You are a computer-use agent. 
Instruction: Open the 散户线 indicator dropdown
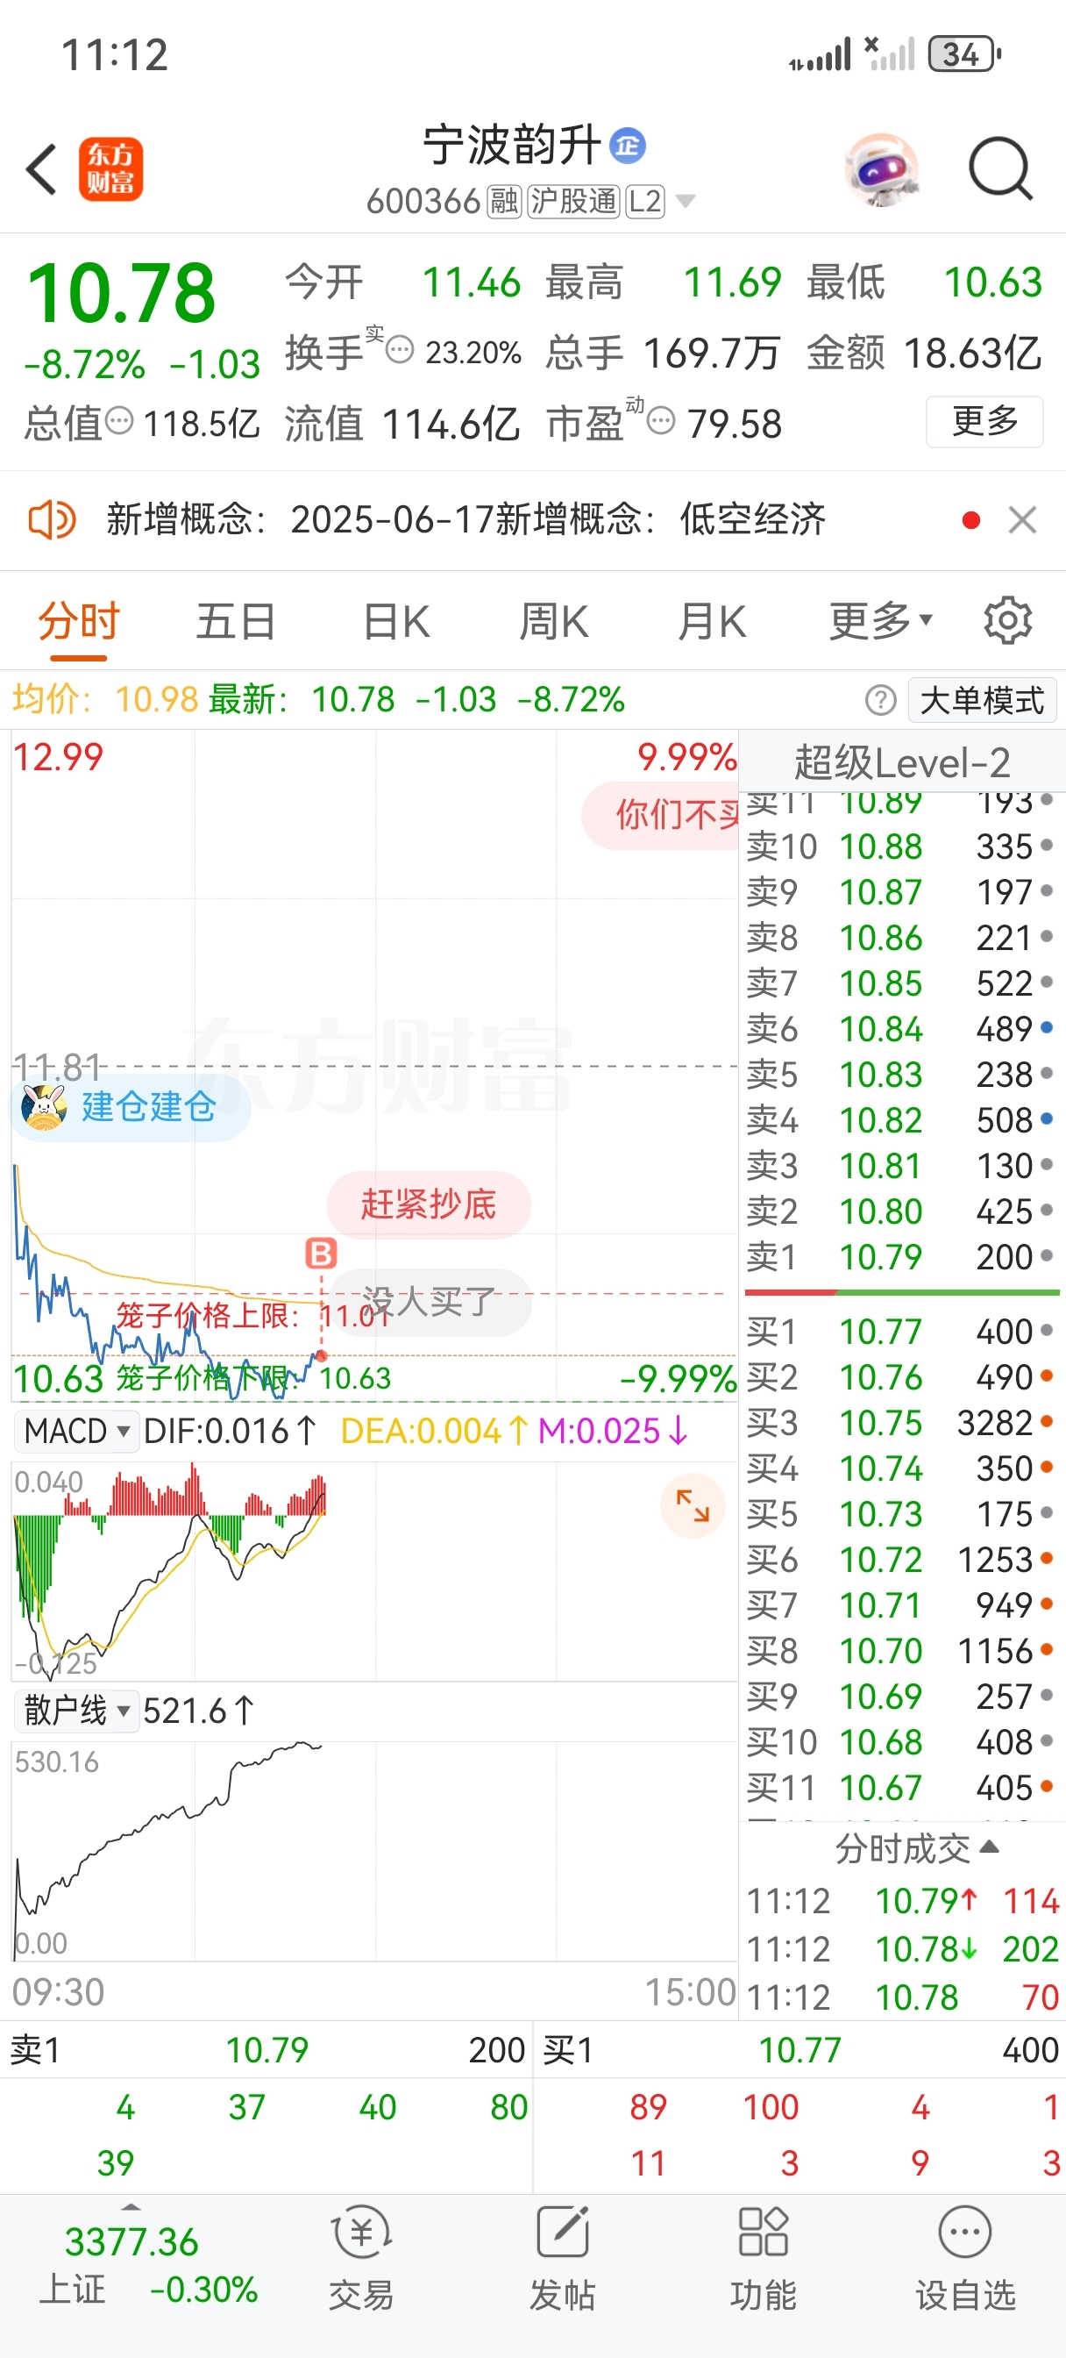(x=76, y=1710)
